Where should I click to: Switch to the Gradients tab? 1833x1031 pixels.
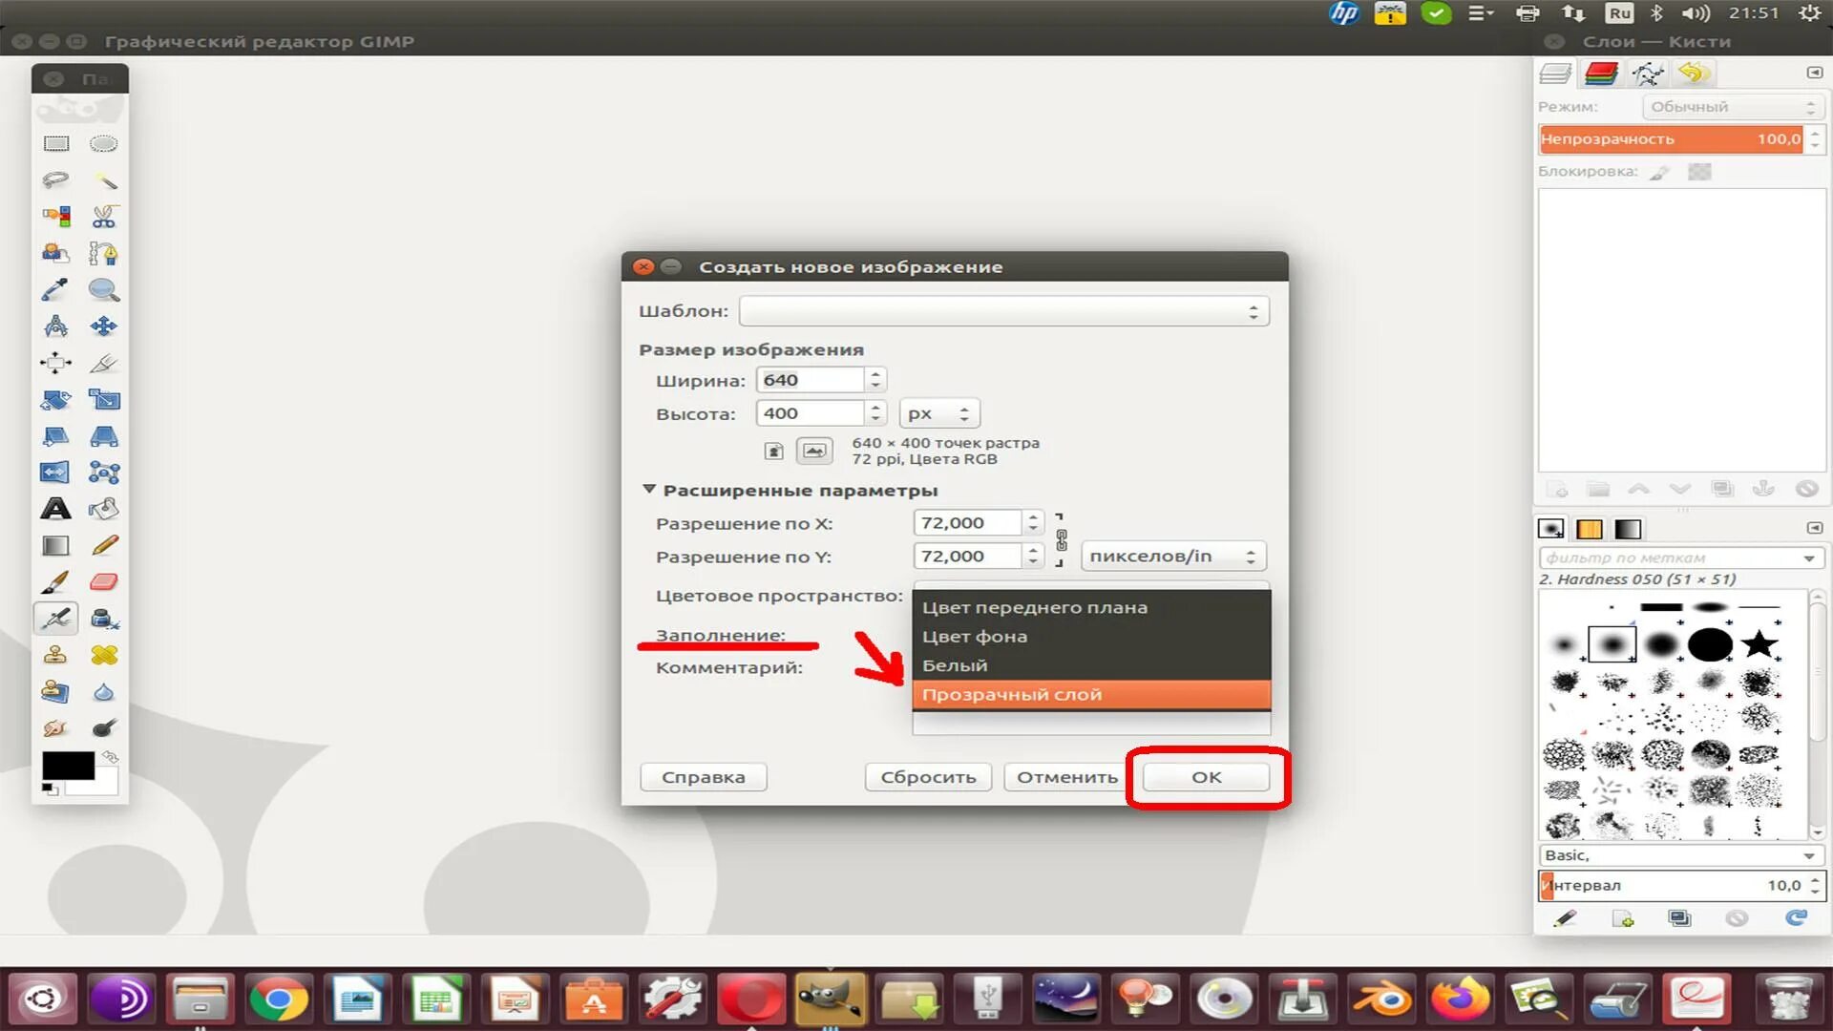coord(1628,529)
